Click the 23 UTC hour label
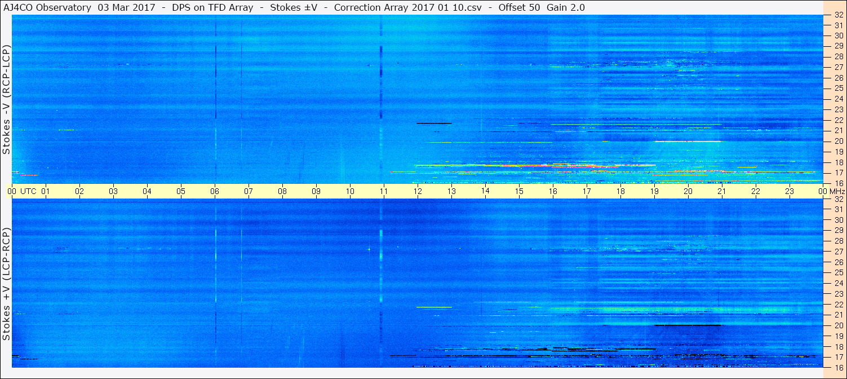The height and width of the screenshot is (379, 847). pos(790,191)
